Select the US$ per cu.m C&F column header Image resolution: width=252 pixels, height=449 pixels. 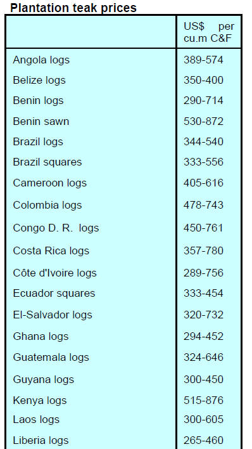tap(209, 32)
